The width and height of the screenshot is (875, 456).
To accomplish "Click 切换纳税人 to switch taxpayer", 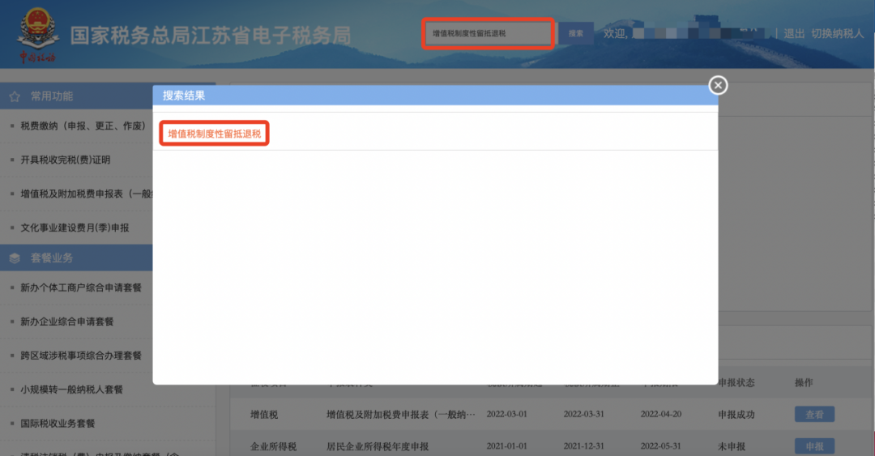I will [x=837, y=33].
